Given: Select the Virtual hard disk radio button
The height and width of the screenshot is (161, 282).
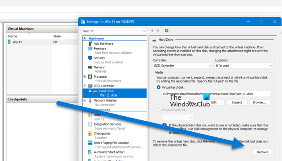Looking at the screenshot, I should click(x=158, y=87).
